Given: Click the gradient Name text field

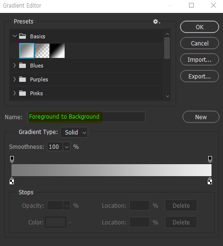Looking at the screenshot, I should (x=86, y=117).
